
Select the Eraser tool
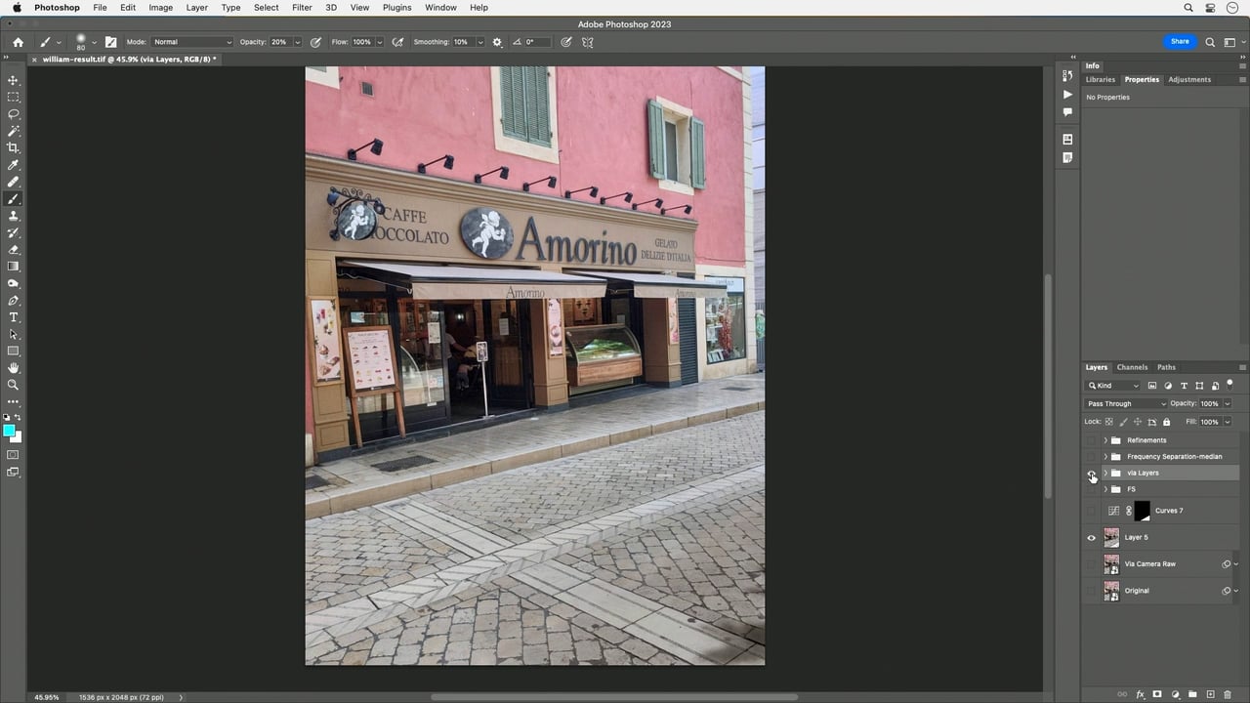[14, 250]
